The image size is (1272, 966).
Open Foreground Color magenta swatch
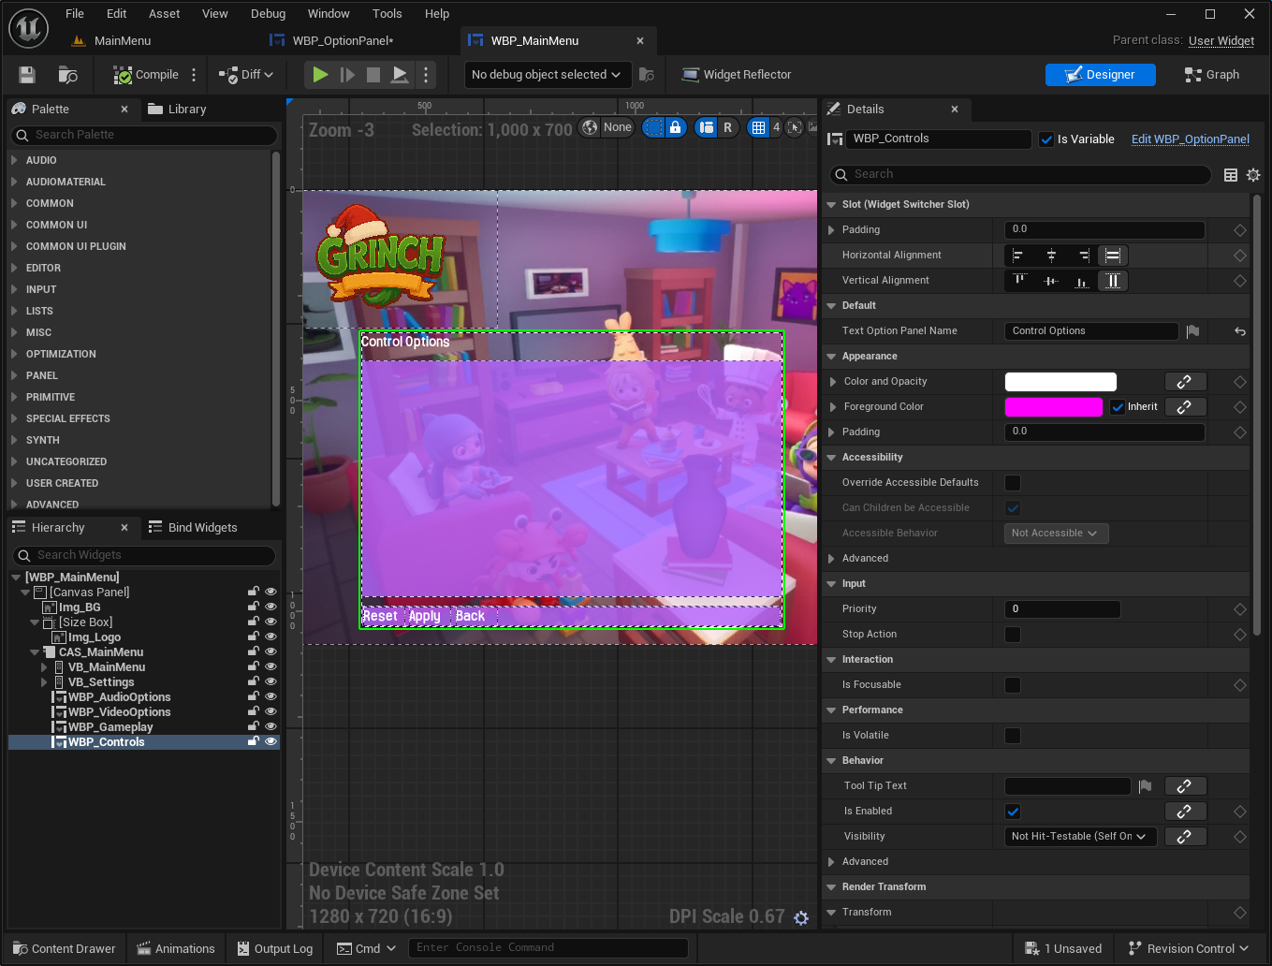point(1053,407)
